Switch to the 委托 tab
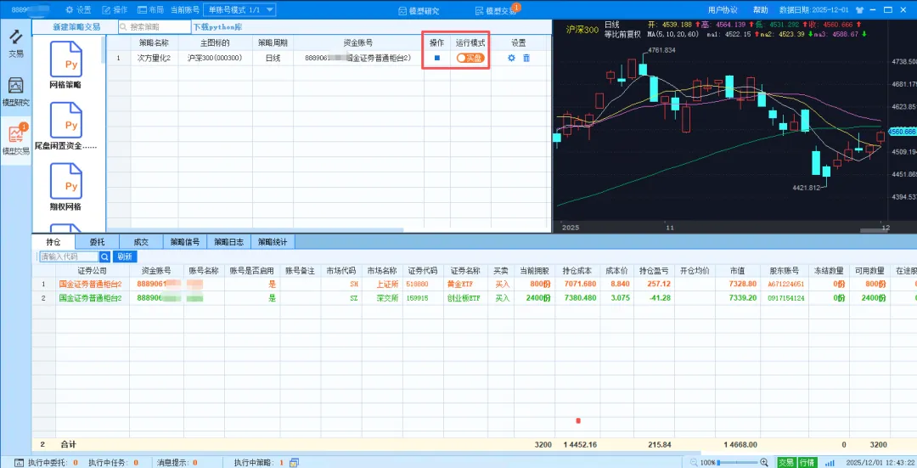 pos(97,241)
